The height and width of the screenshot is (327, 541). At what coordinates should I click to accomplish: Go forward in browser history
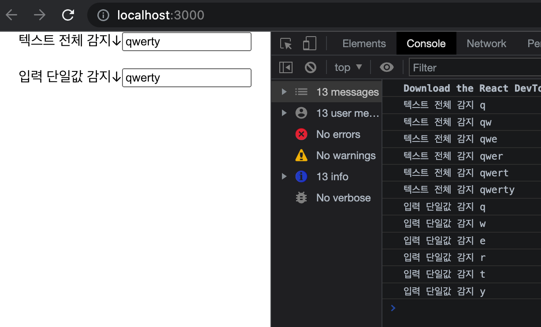40,15
